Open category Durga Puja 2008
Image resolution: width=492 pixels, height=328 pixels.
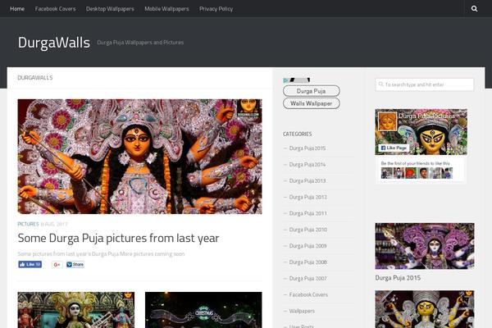point(307,262)
